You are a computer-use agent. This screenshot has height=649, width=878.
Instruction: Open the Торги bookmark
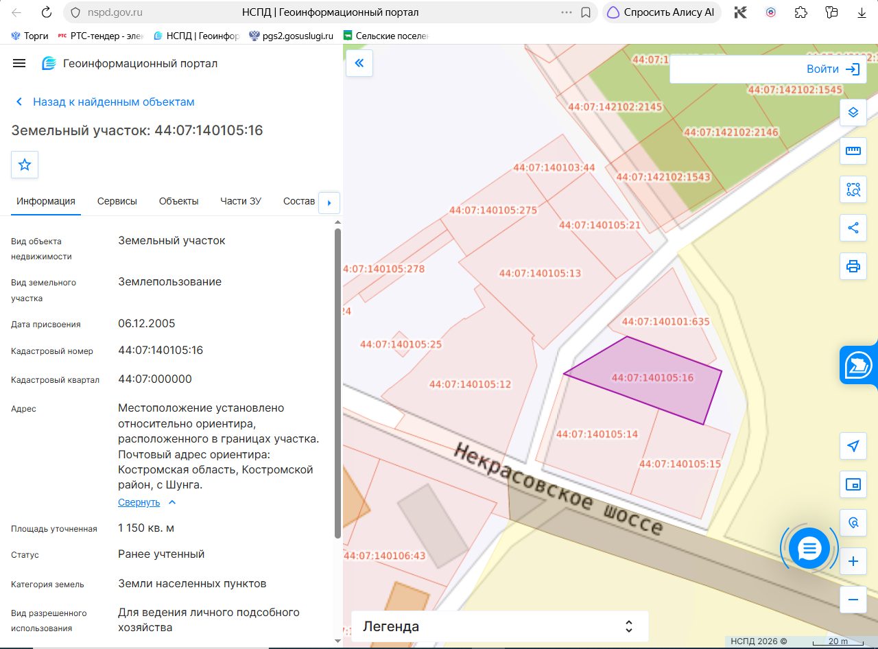coord(29,36)
